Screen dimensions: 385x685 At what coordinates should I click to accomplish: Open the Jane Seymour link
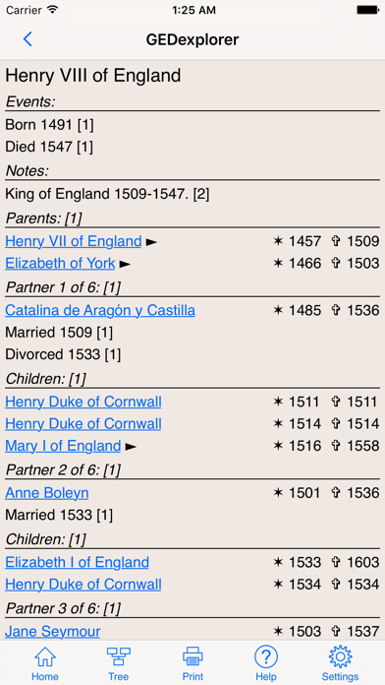[52, 632]
